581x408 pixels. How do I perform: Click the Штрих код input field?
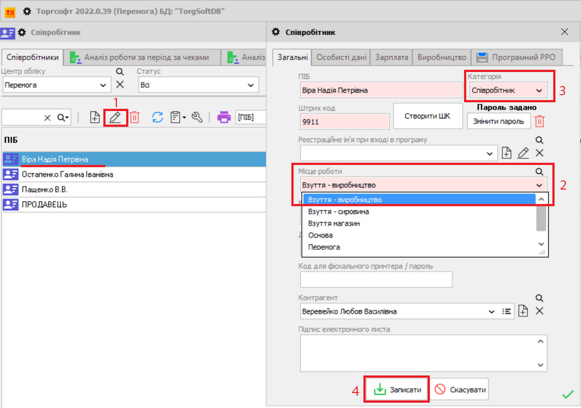coord(344,122)
